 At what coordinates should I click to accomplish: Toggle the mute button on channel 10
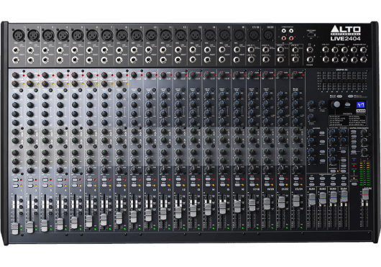pyautogui.click(x=149, y=179)
